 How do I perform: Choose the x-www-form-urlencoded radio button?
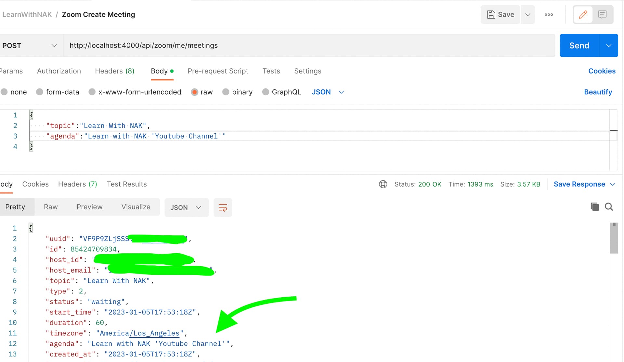pyautogui.click(x=92, y=92)
